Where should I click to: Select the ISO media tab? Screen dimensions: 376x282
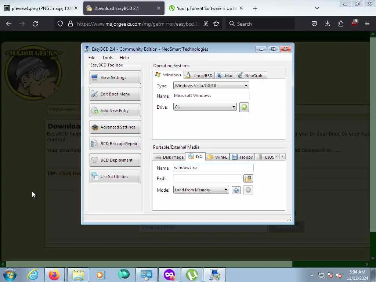coord(195,156)
